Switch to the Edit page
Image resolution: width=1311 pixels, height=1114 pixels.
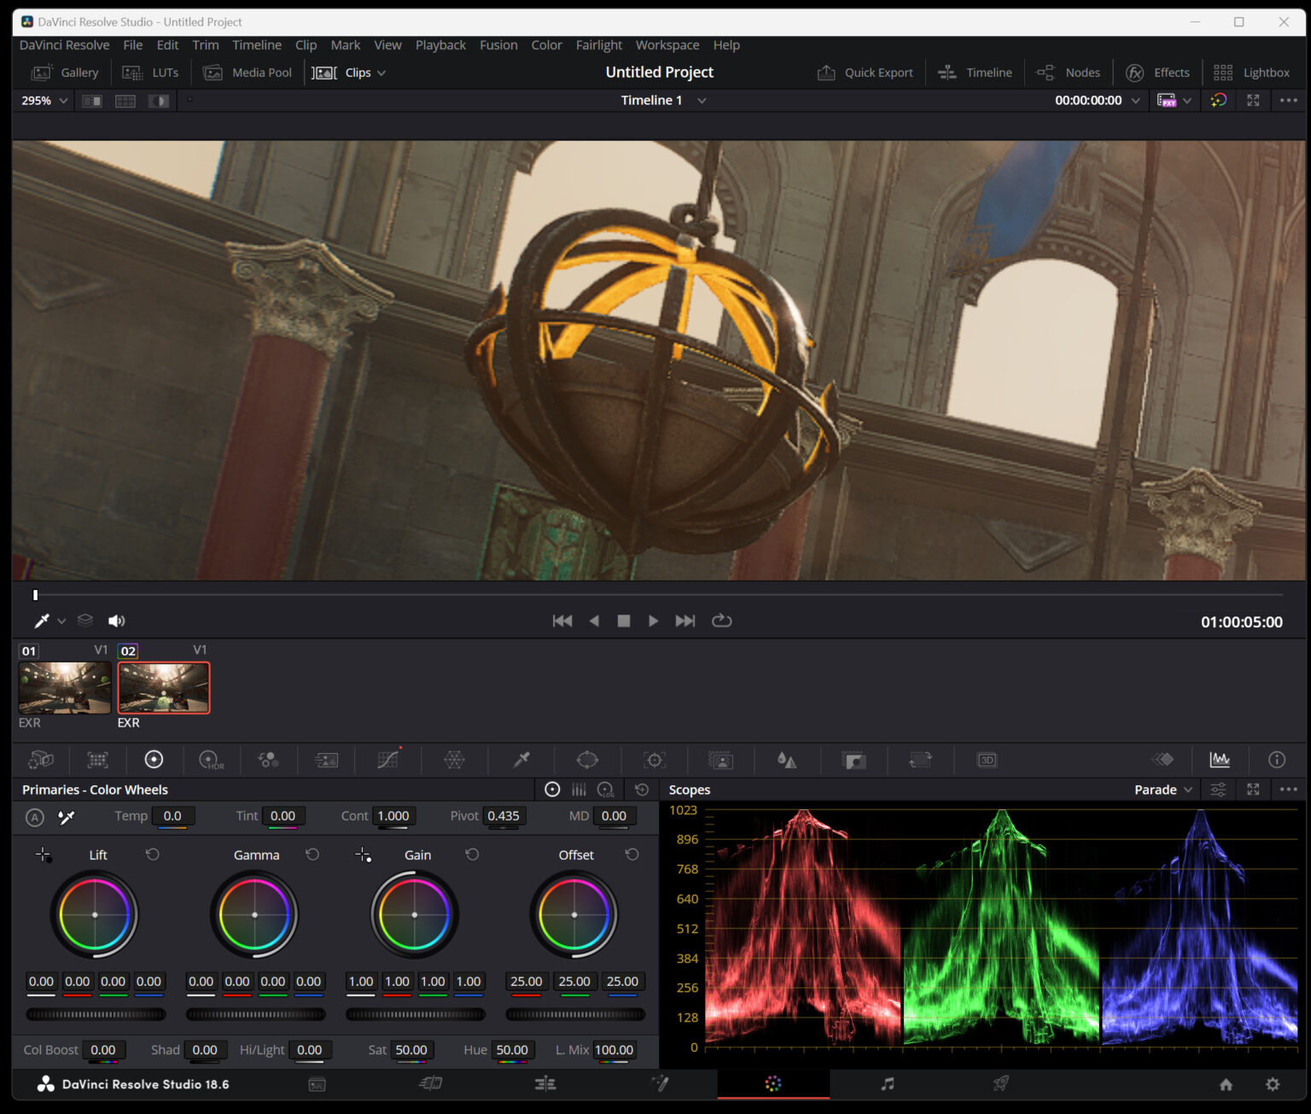pos(545,1084)
